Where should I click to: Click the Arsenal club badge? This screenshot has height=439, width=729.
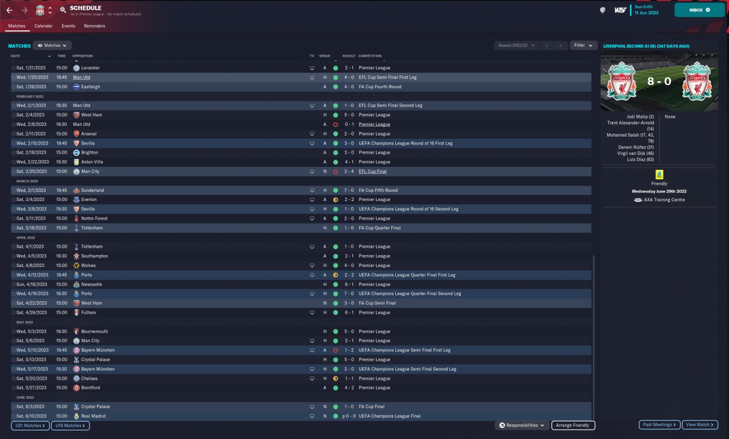point(76,134)
